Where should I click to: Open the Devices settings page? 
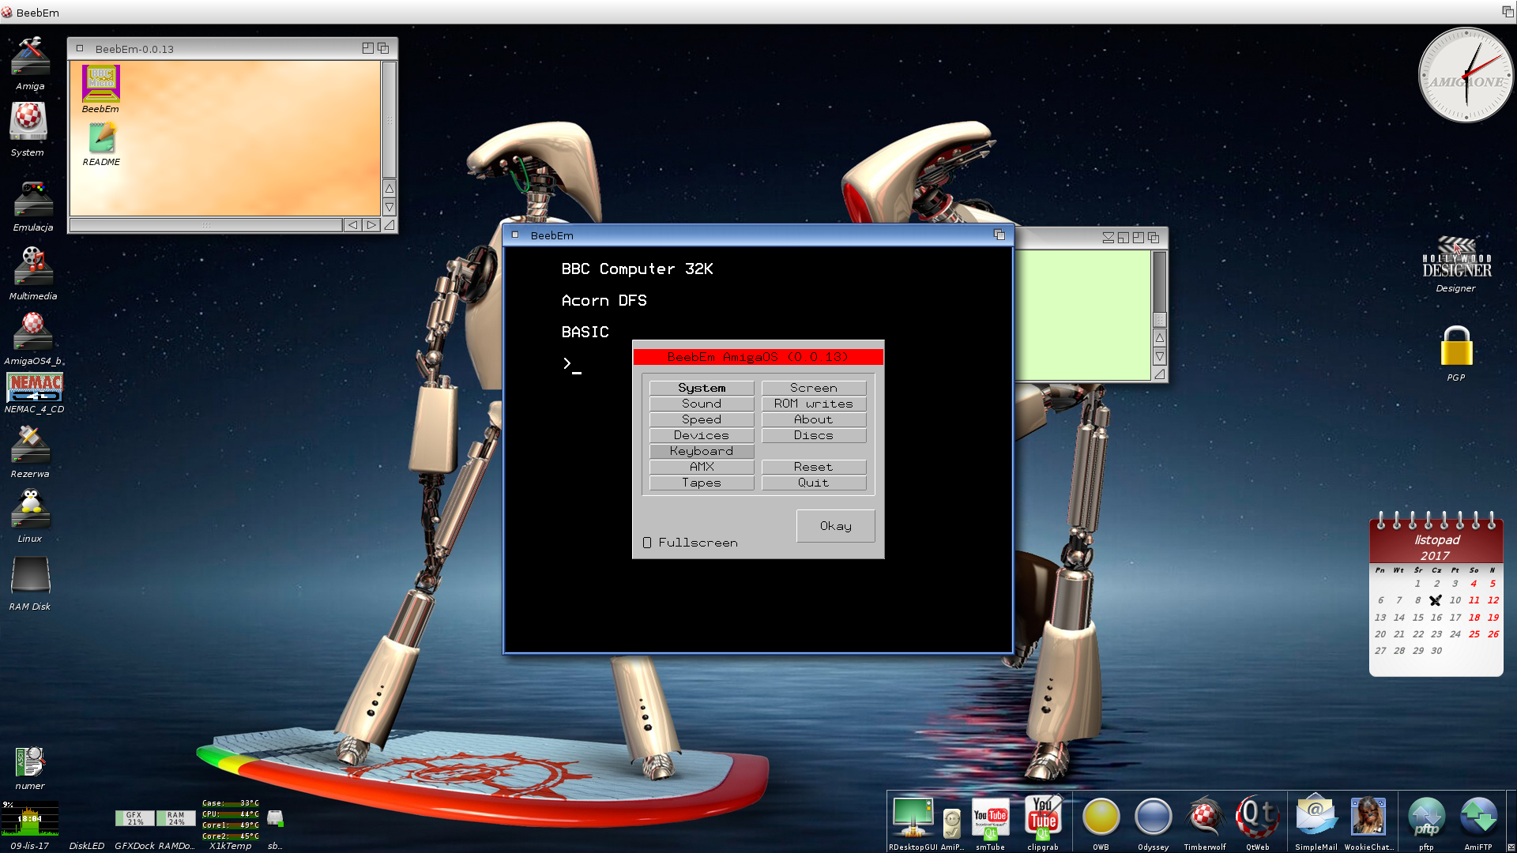702,435
